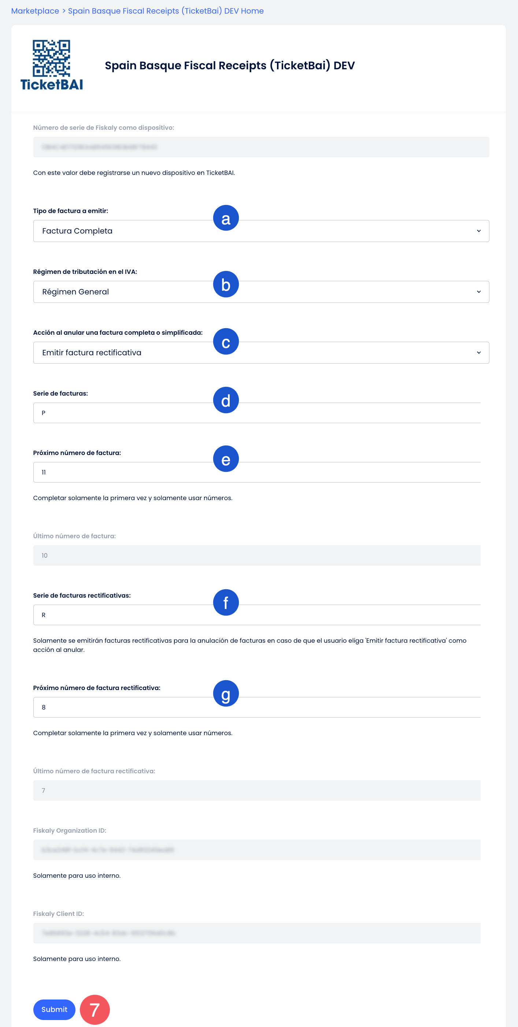The height and width of the screenshot is (1027, 518).
Task: Go to the Marketplace breadcrumb link
Action: 35,11
